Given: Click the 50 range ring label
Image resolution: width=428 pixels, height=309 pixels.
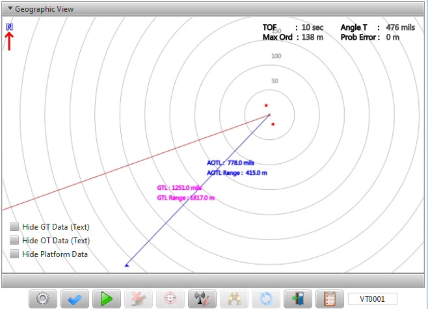Looking at the screenshot, I should (x=274, y=81).
